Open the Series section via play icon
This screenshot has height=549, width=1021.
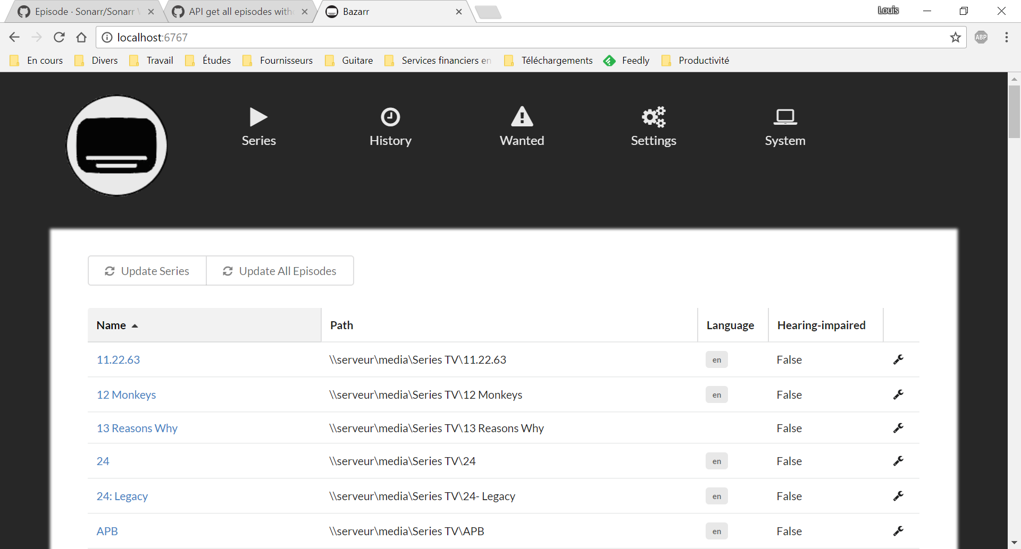258,117
